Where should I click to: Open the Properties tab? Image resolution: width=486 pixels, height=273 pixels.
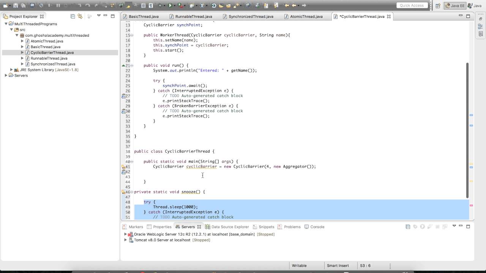click(x=159, y=227)
